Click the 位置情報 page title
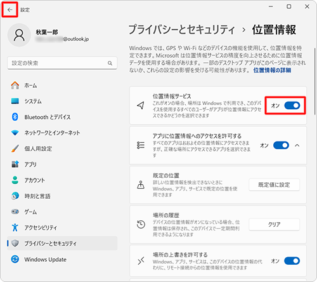This screenshot has width=317, height=282. click(274, 29)
